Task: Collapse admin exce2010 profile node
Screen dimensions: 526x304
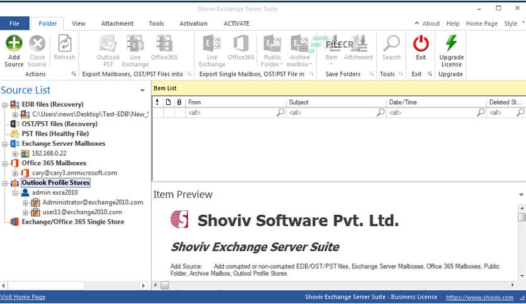Action: 15,193
